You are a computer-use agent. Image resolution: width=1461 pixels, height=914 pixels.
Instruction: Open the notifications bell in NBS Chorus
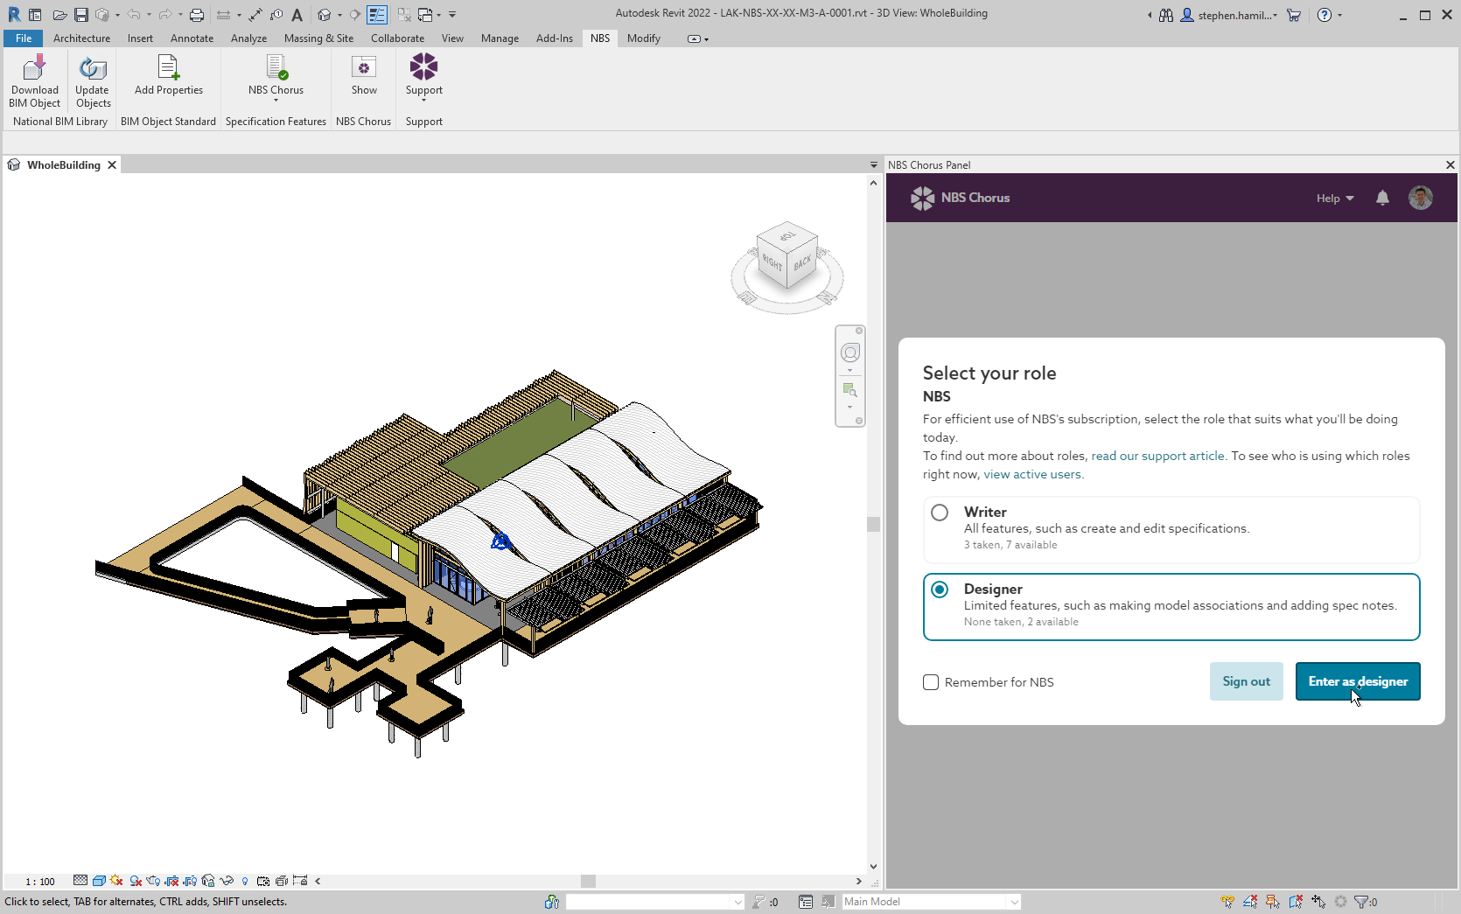coord(1382,198)
